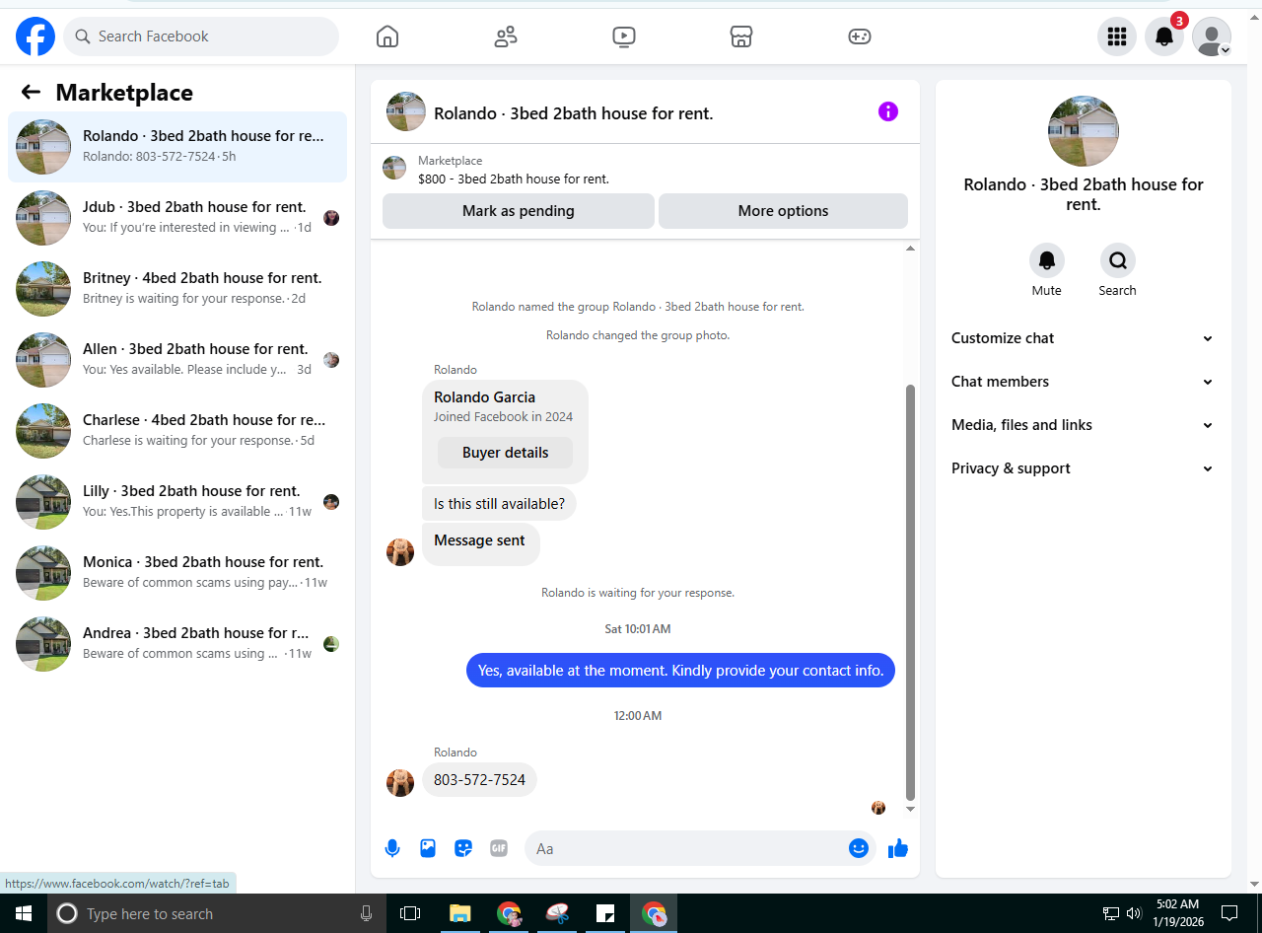Open Windows Action Center notifications icon
Viewport: 1262px width, 933px height.
tap(1229, 913)
